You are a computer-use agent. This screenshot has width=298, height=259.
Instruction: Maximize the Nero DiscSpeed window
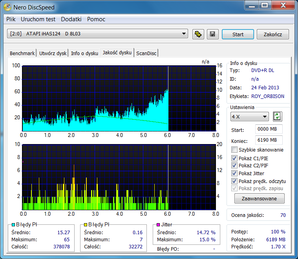pyautogui.click(x=265, y=5)
